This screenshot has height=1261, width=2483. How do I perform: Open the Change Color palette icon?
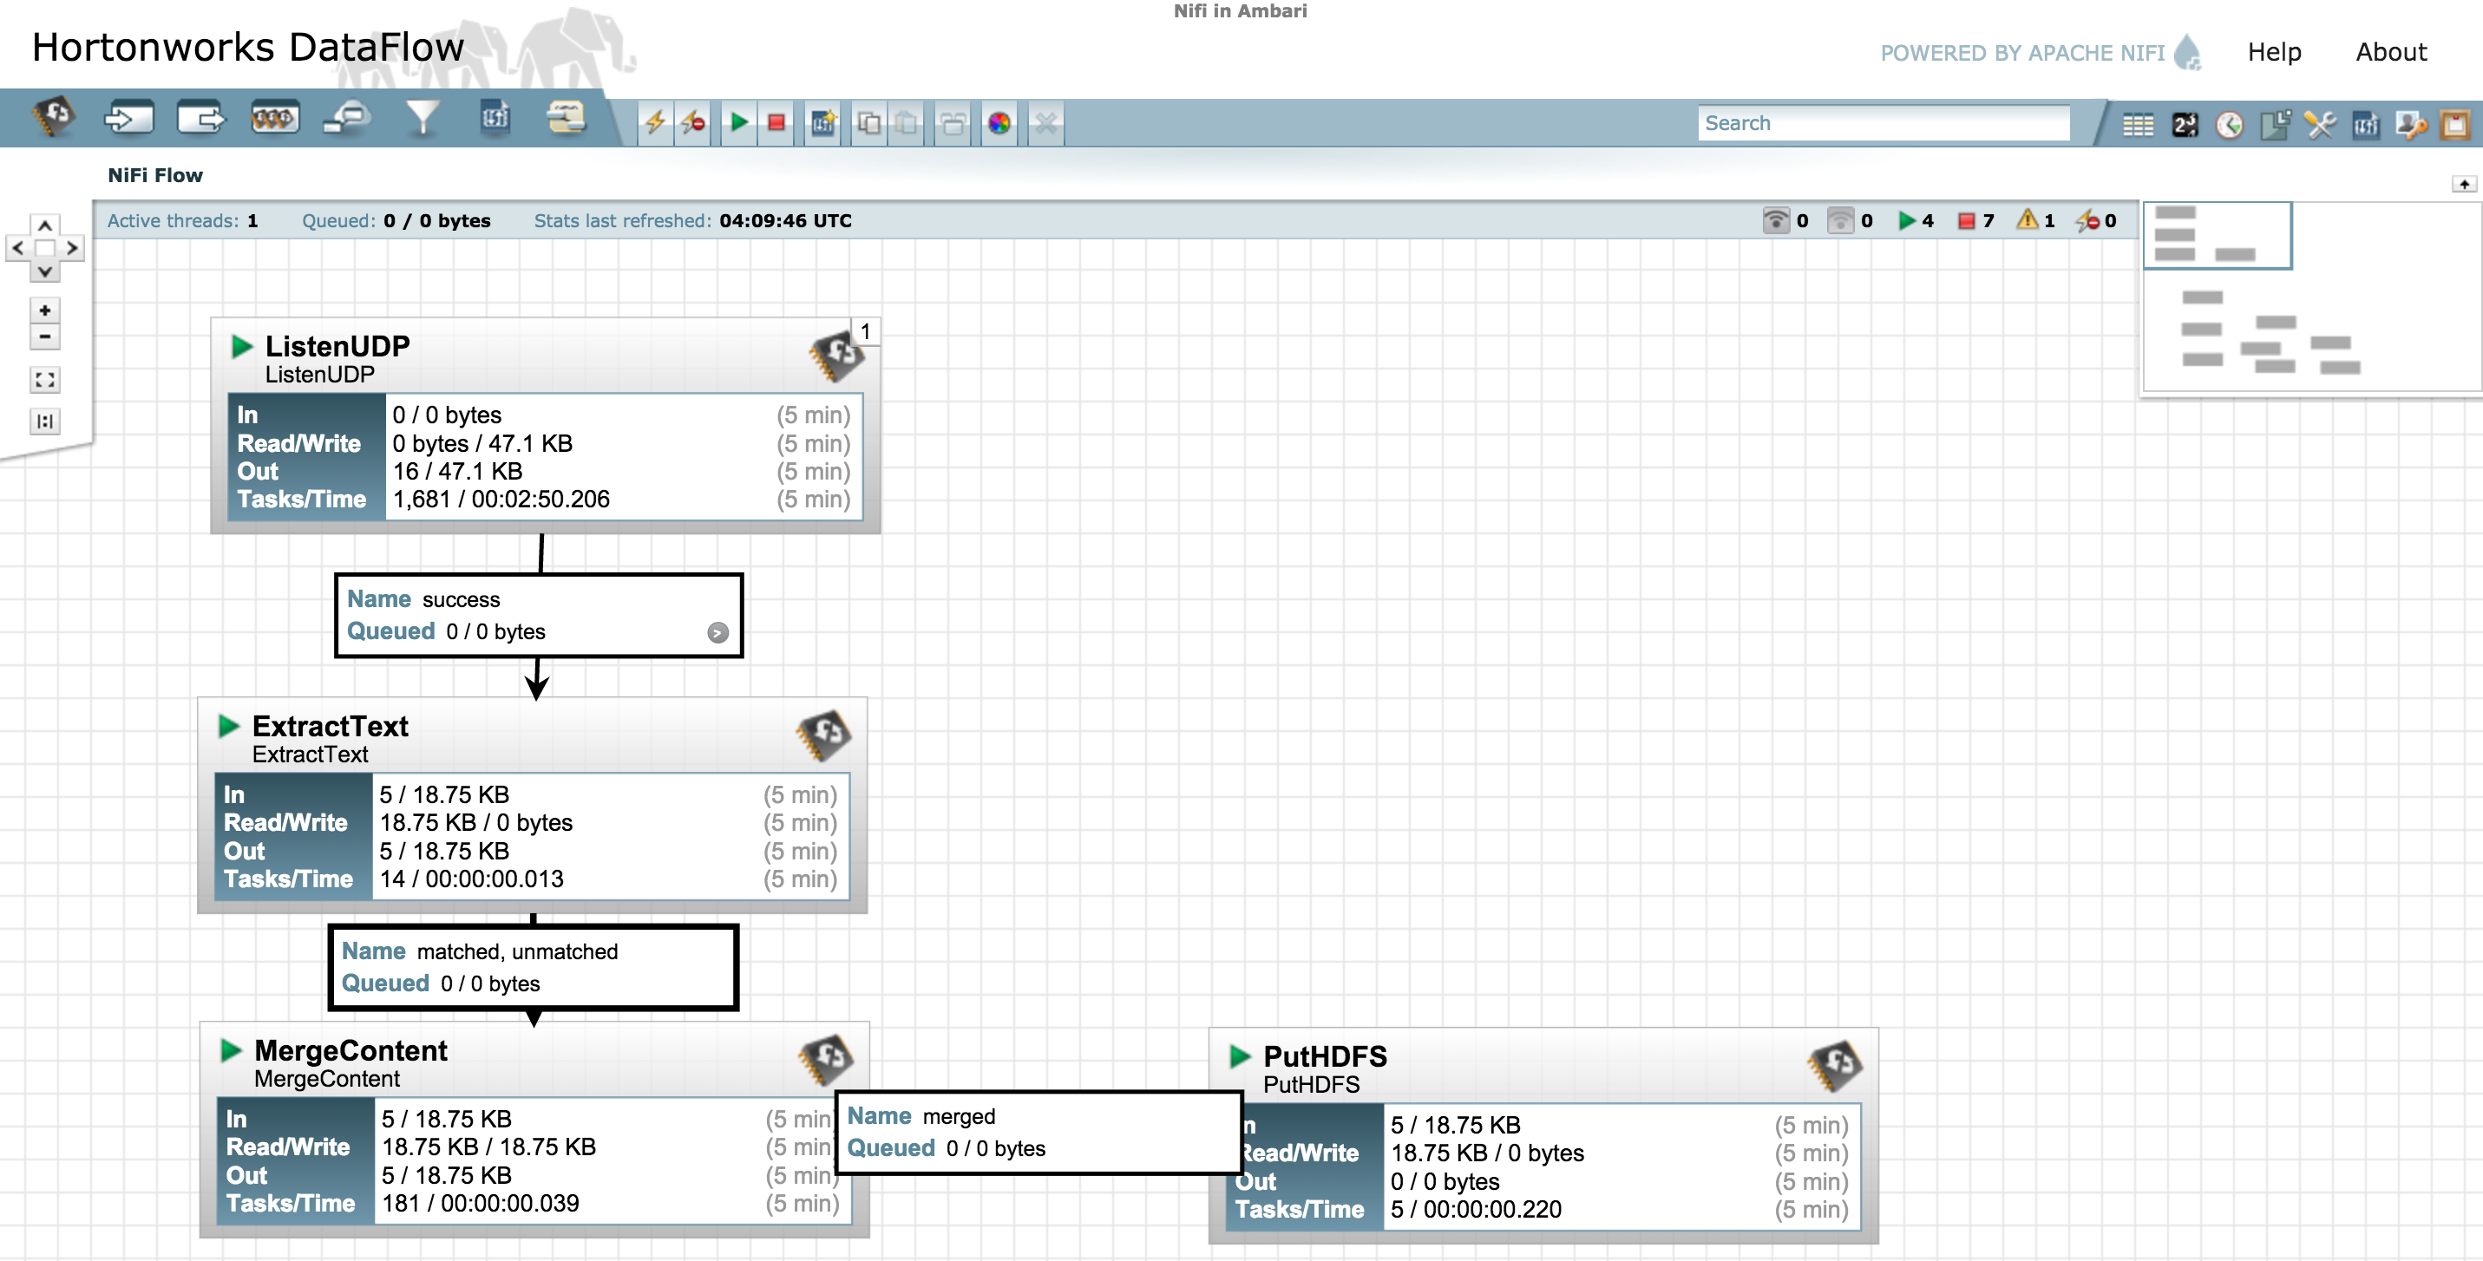point(999,122)
